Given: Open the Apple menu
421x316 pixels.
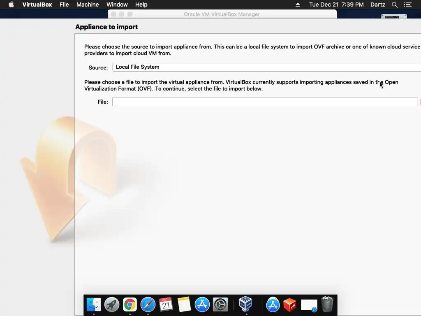Looking at the screenshot, I should 11,5.
